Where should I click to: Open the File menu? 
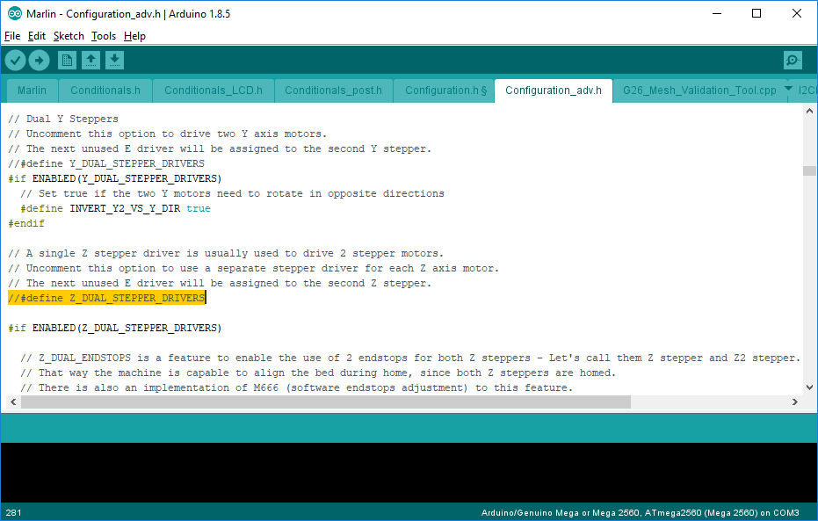[13, 36]
